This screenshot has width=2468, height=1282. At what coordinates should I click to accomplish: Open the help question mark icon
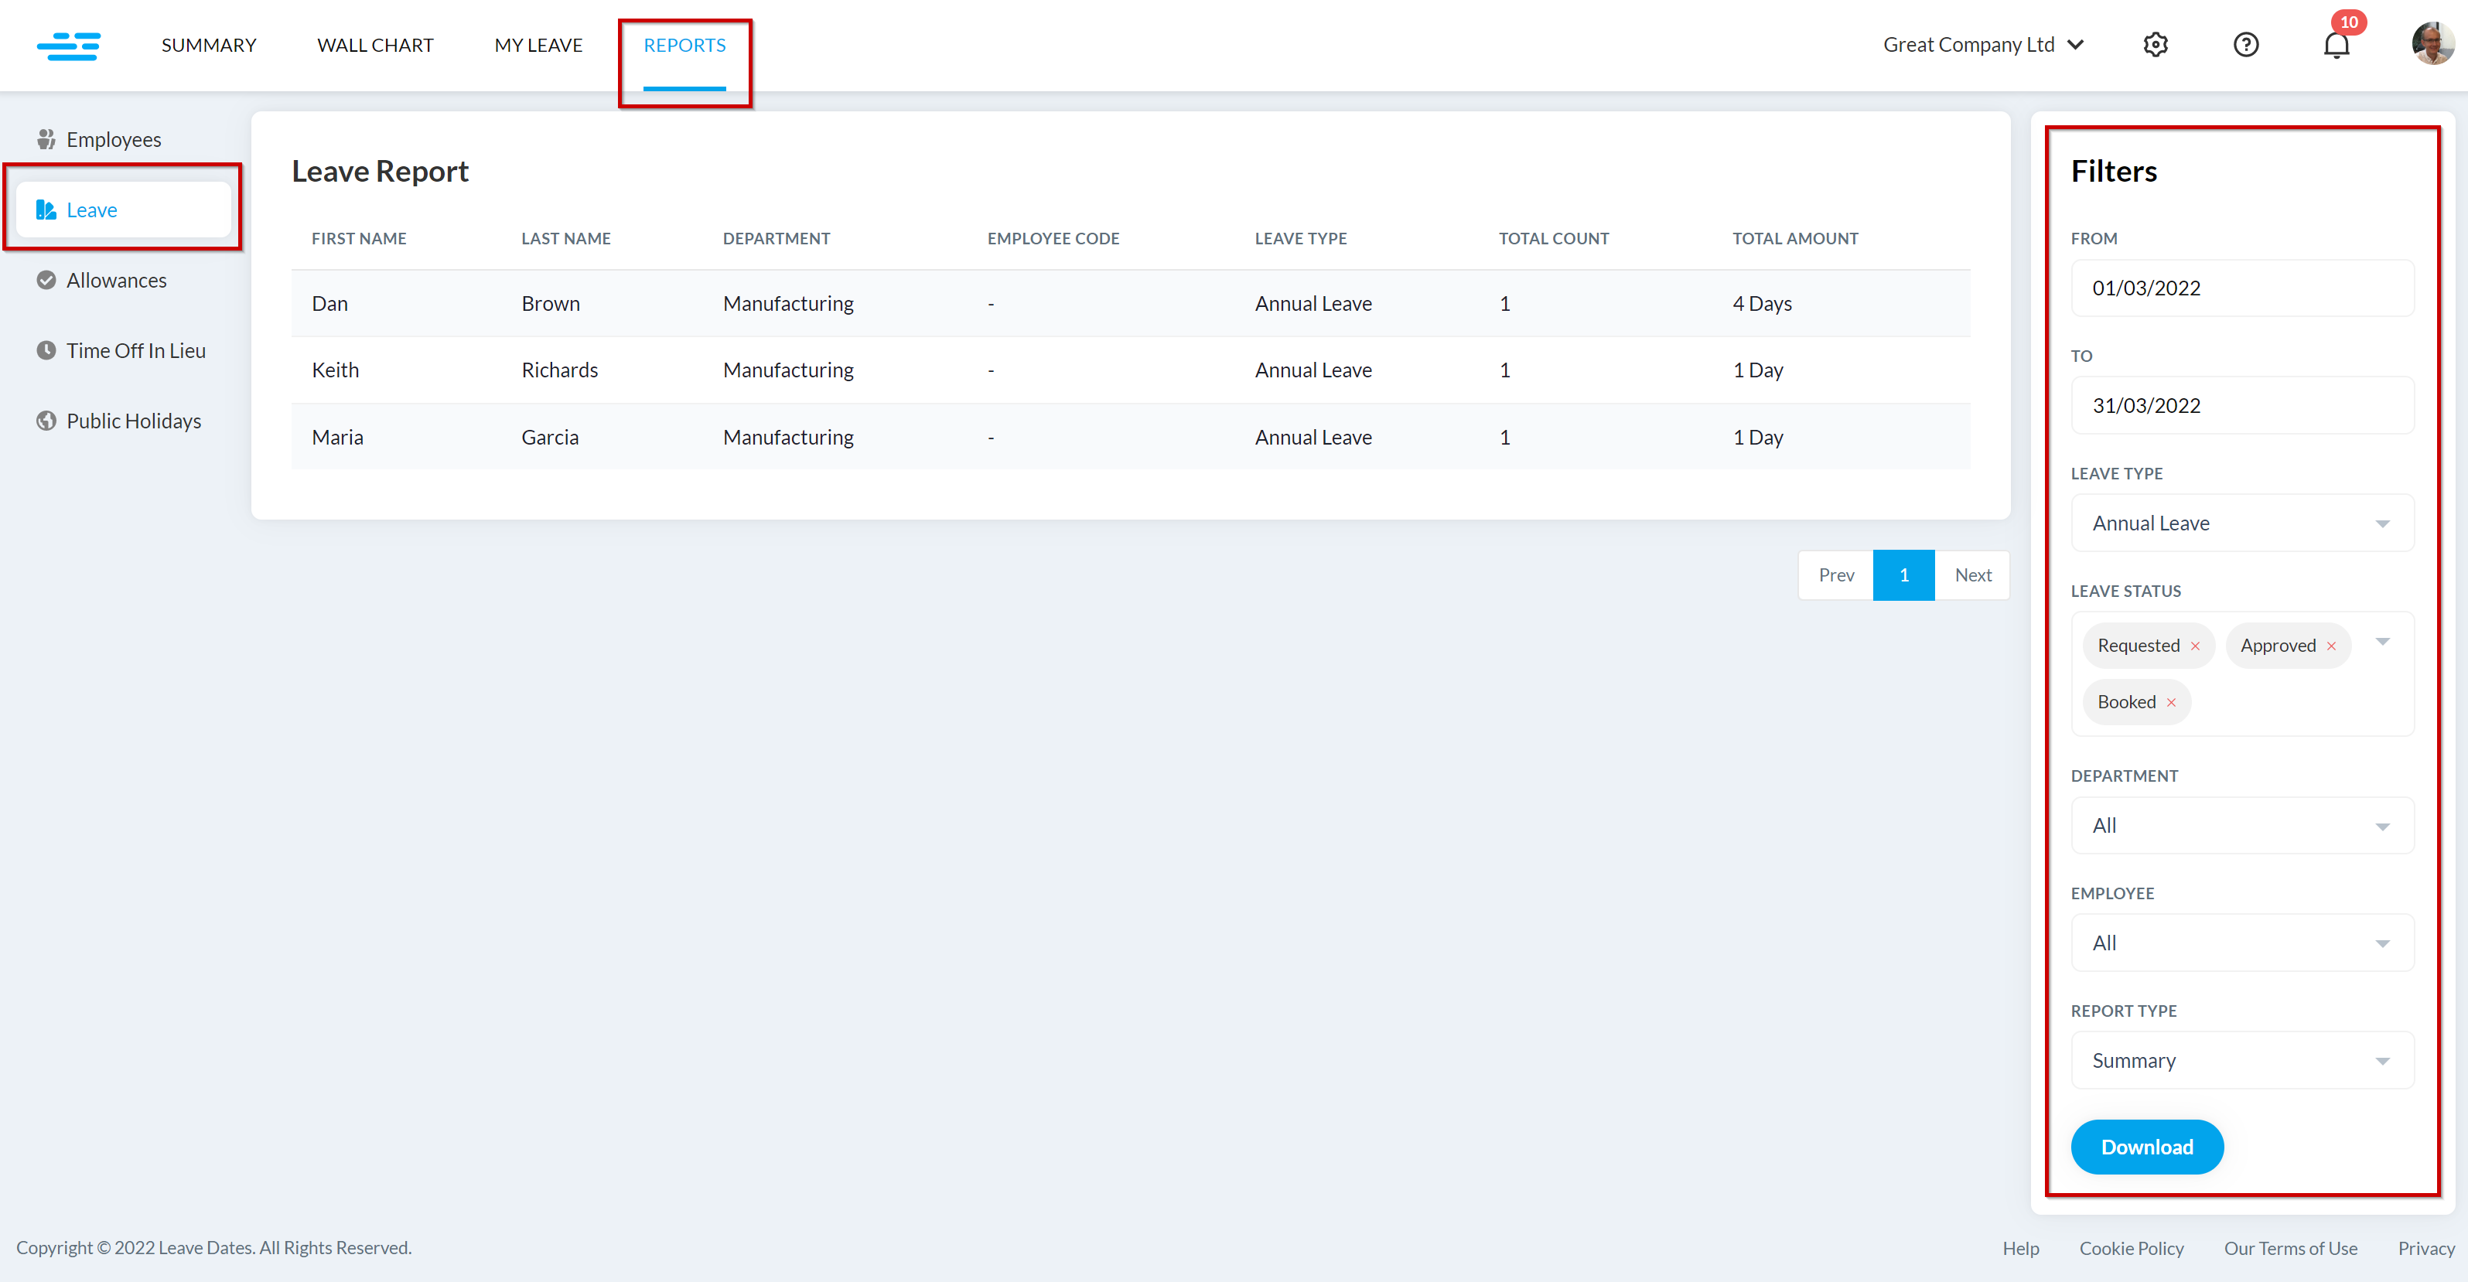[2246, 45]
